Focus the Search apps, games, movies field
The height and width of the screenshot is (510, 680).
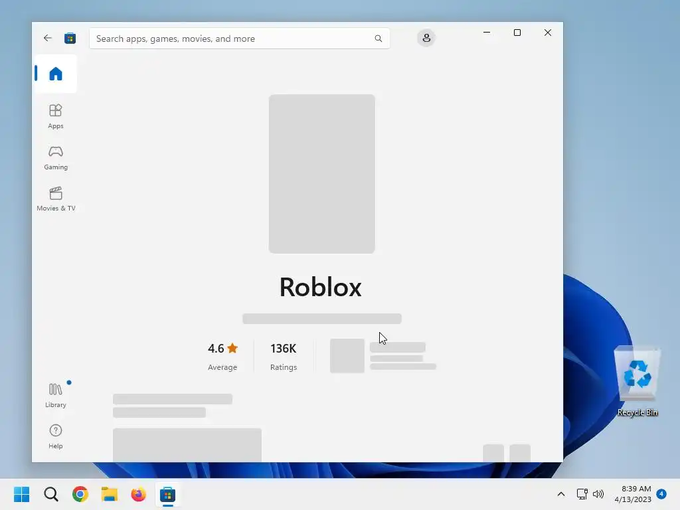tap(239, 39)
